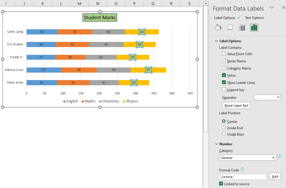Enable Legend key checkbox
This screenshot has height=188, width=286.
(x=224, y=90)
